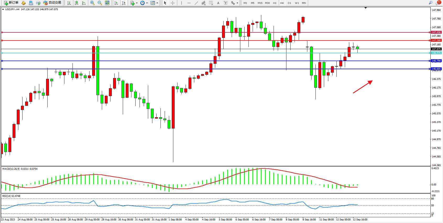This screenshot has width=443, height=223.
Task: Enable the chart auto scroll button
Action: click(x=116, y=3)
